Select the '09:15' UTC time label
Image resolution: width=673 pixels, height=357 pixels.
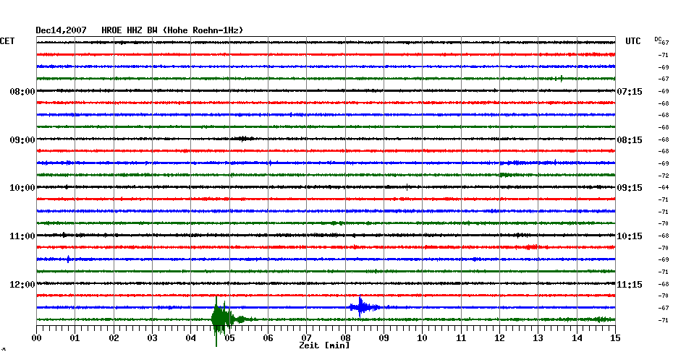click(630, 188)
